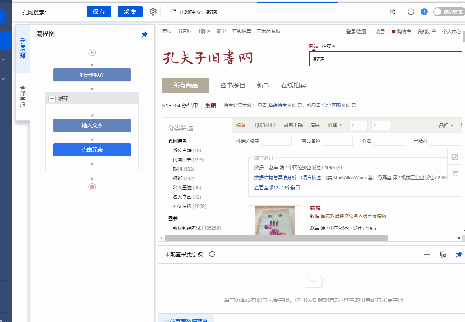Click the green start node in flowchart
465x322 pixels.
click(92, 52)
